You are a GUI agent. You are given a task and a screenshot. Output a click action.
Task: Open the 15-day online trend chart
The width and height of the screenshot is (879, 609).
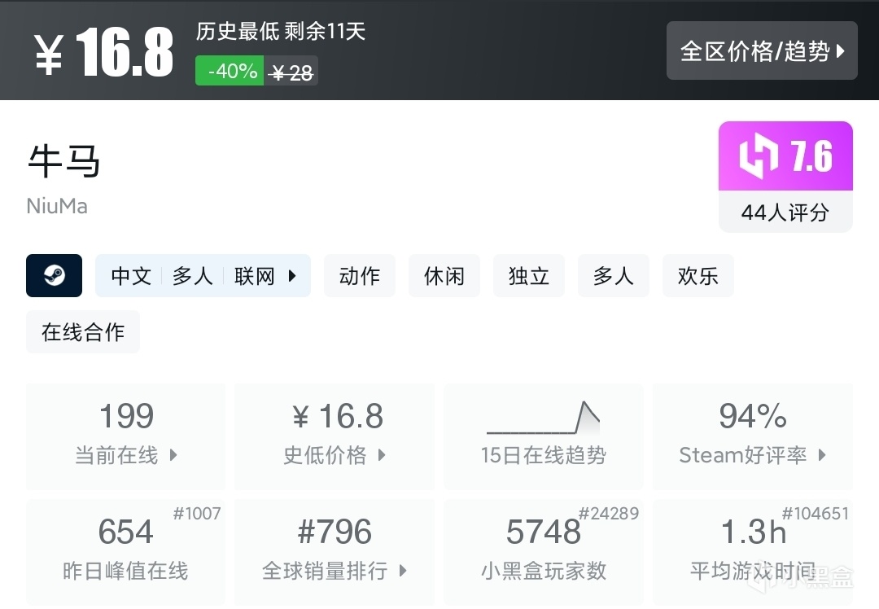(543, 436)
